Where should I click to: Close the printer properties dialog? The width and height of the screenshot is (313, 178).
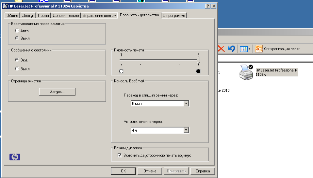[214, 6]
